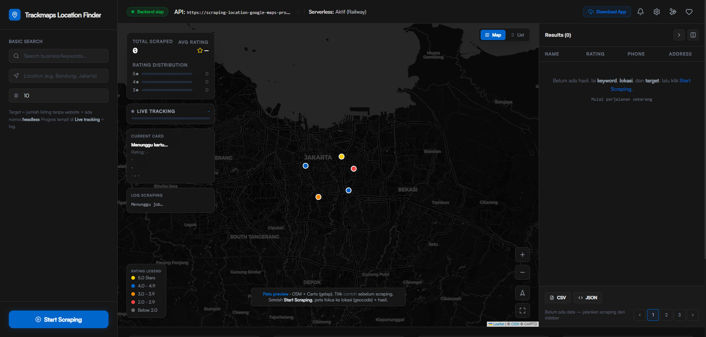Click the 4.0 - 4.9 blue legend dot

tap(133, 286)
